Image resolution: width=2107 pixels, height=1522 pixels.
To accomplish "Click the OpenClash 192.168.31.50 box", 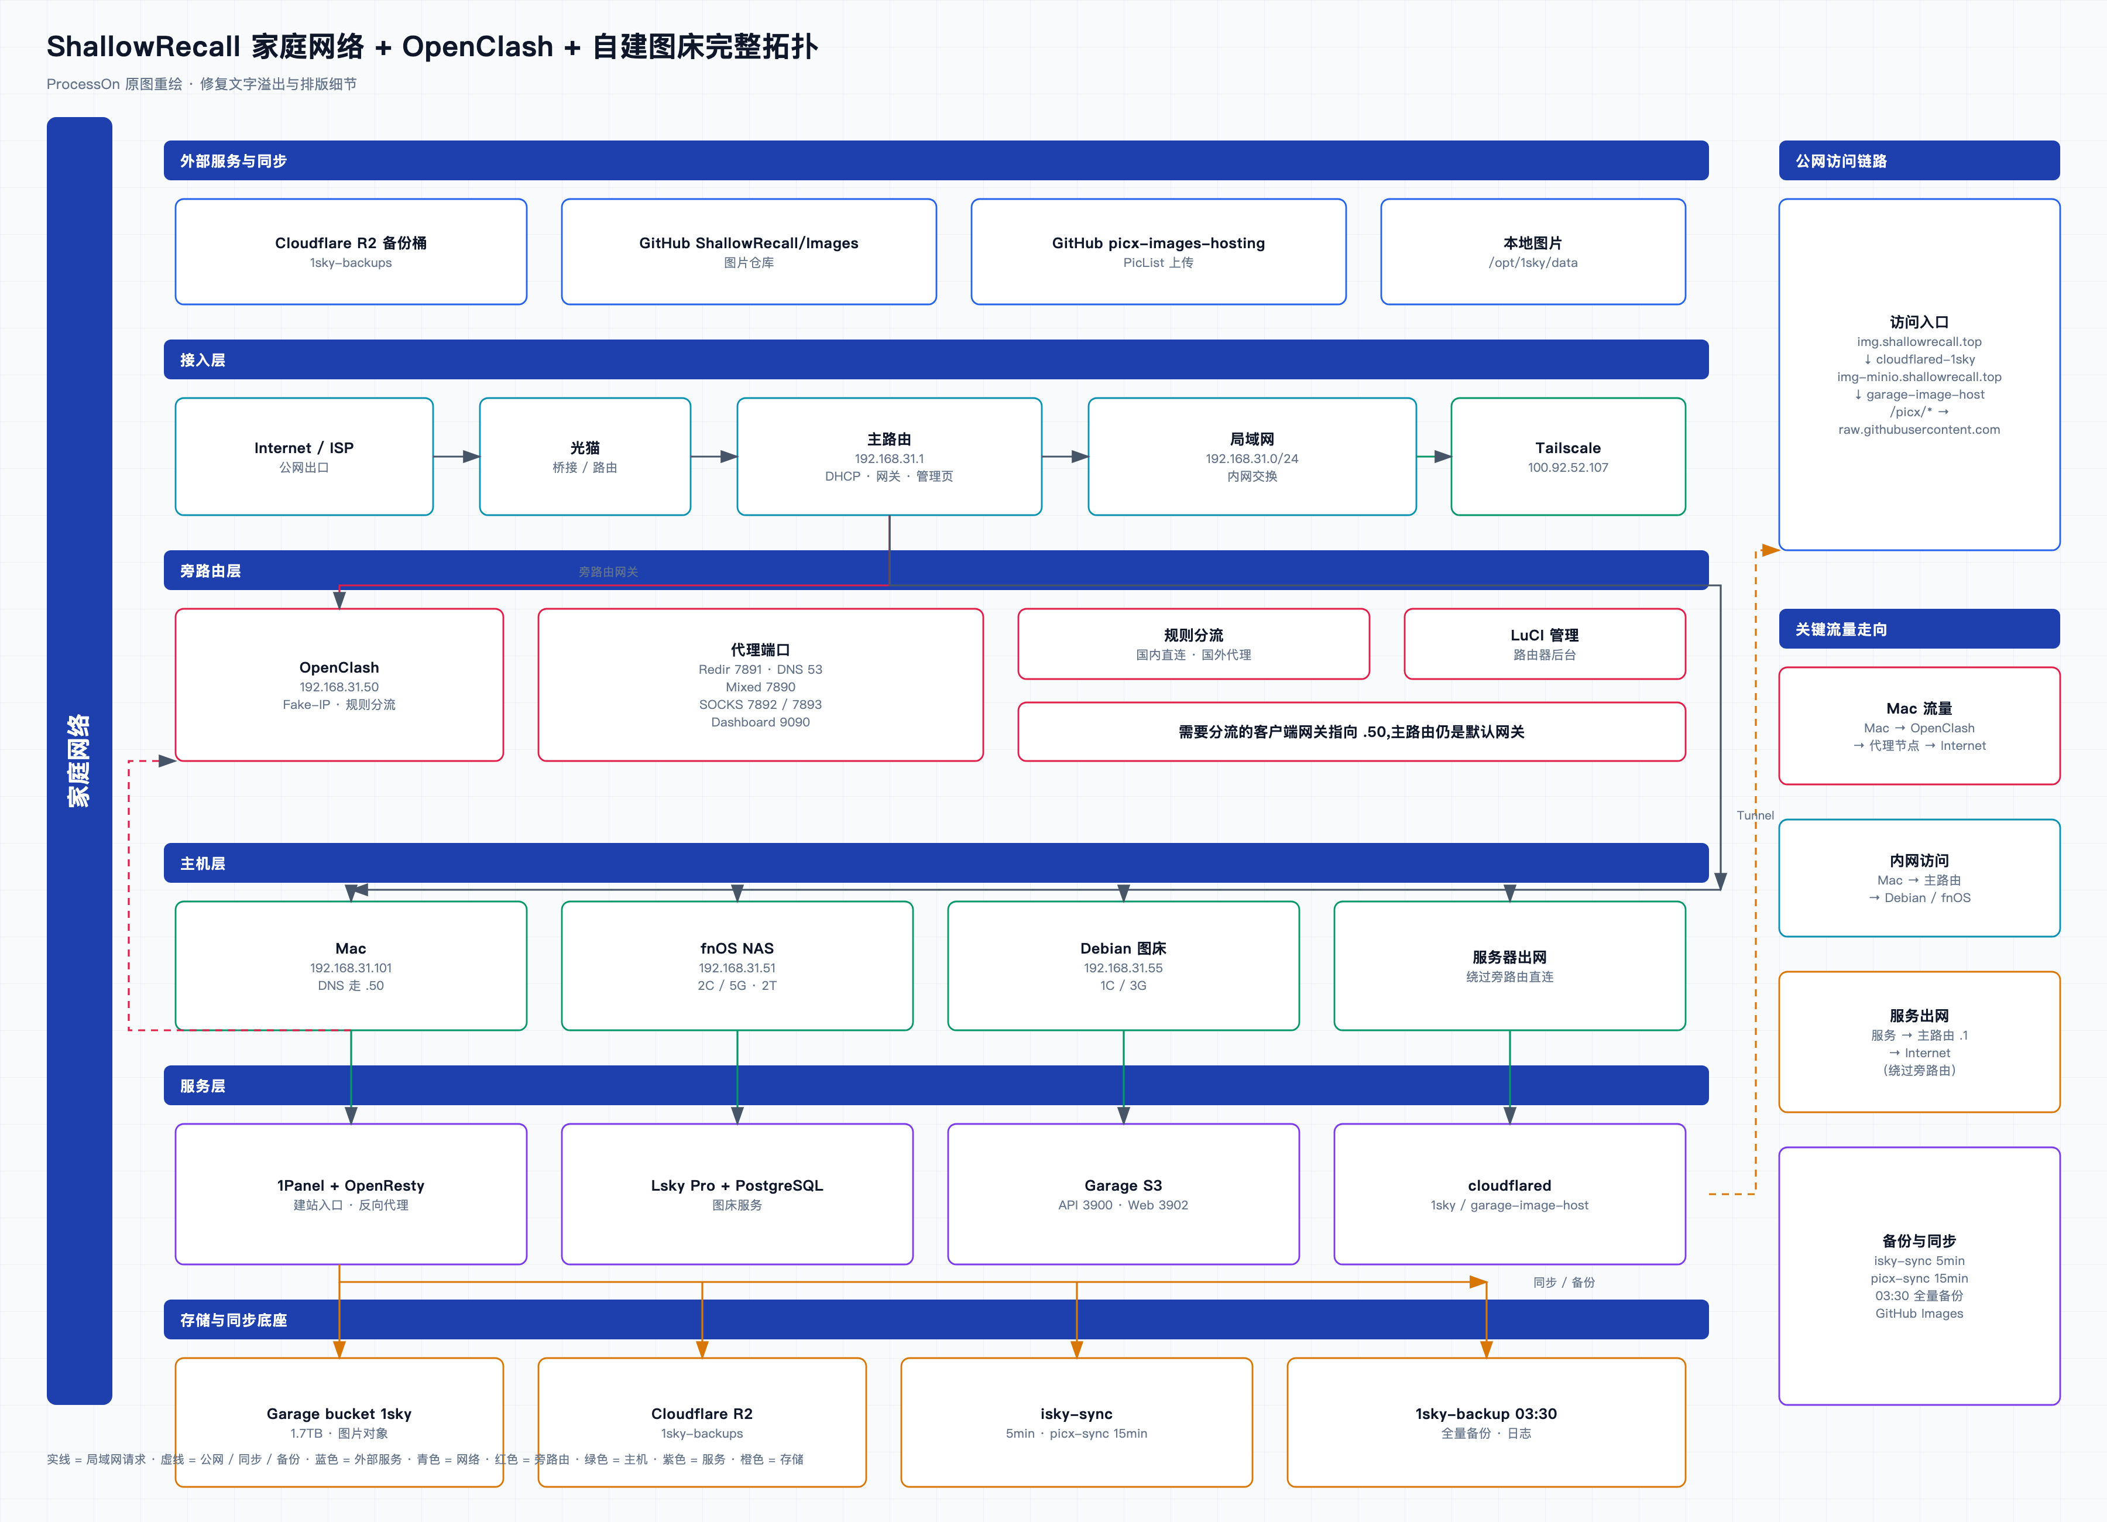I will tap(339, 685).
